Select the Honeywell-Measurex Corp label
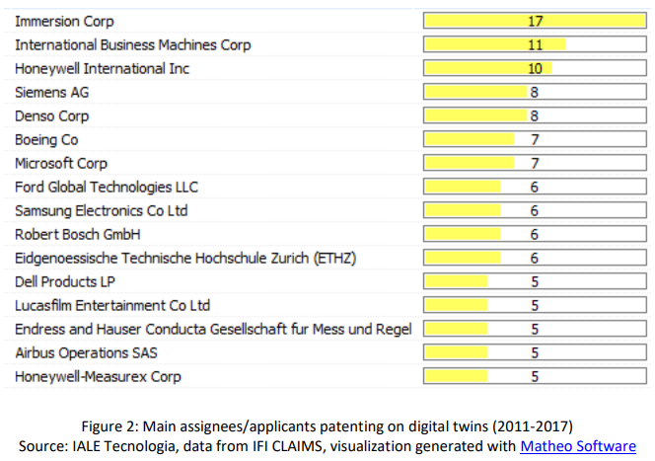Image resolution: width=655 pixels, height=461 pixels. click(x=99, y=376)
